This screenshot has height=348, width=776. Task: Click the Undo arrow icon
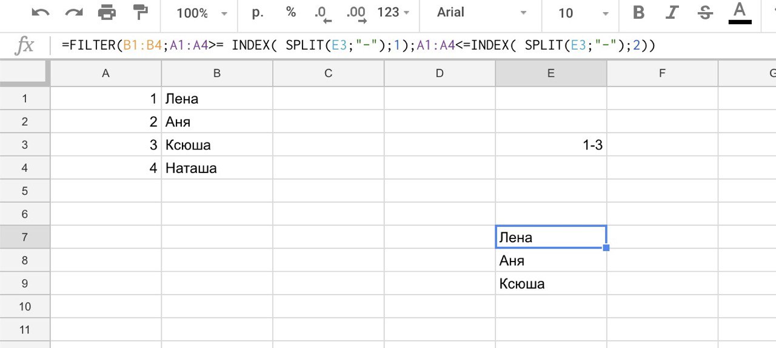point(40,13)
